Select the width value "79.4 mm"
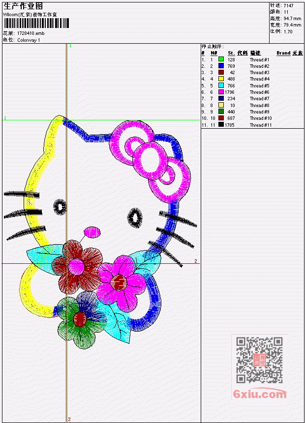Screen dimensions: 305x423 pyautogui.click(x=292, y=25)
